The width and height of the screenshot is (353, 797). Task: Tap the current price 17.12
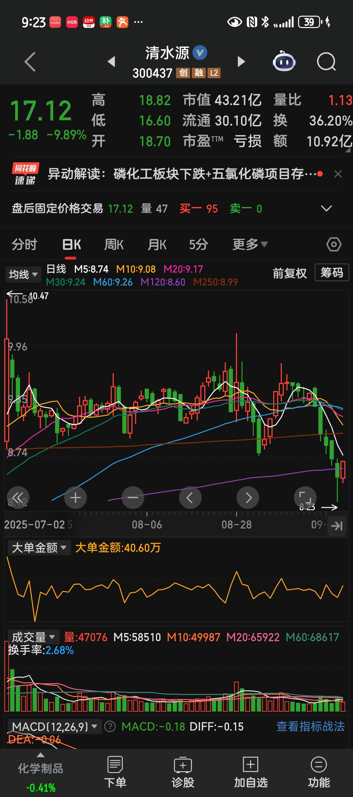point(41,110)
